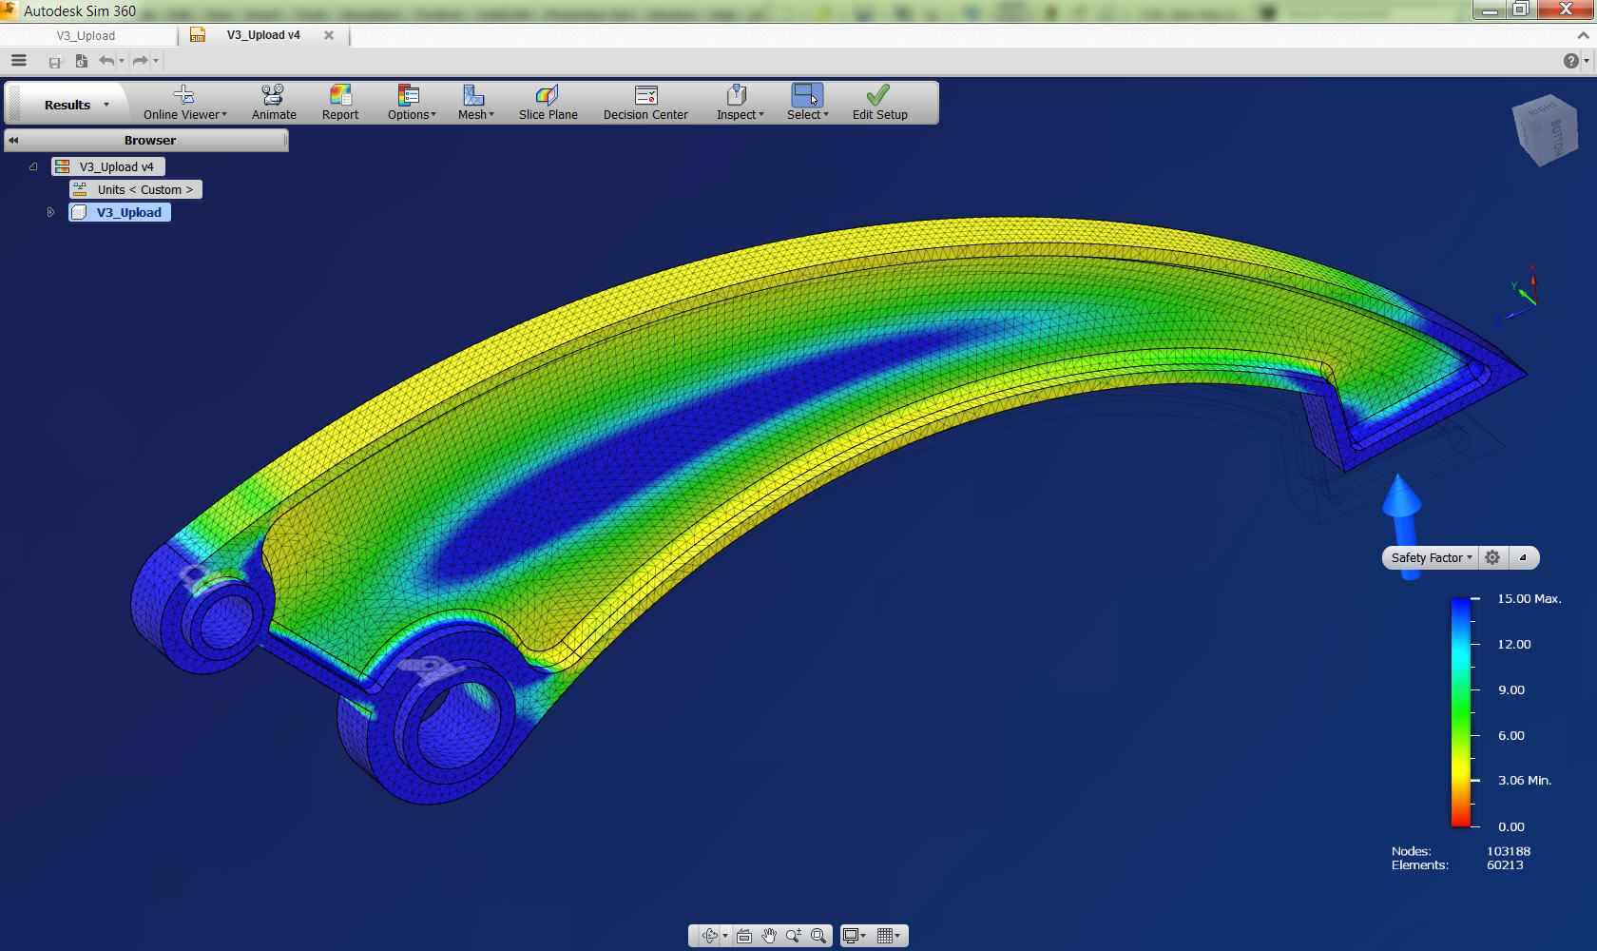The width and height of the screenshot is (1597, 951).
Task: Click the 3.06 Min. legend value
Action: point(1525,781)
